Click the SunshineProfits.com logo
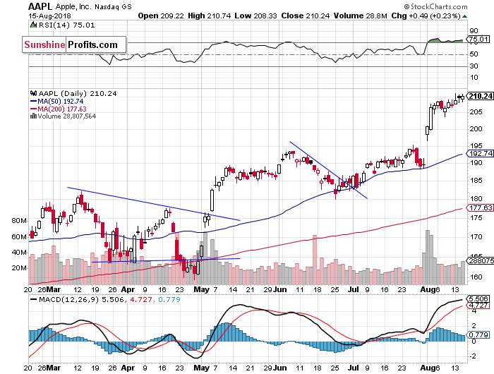This screenshot has width=494, height=374. [74, 44]
